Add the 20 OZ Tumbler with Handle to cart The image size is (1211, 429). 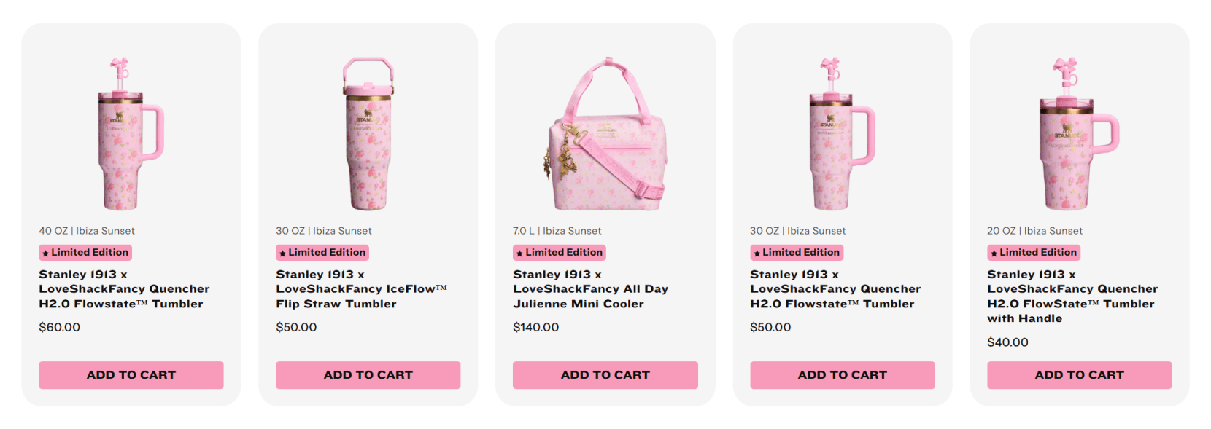(x=1079, y=375)
